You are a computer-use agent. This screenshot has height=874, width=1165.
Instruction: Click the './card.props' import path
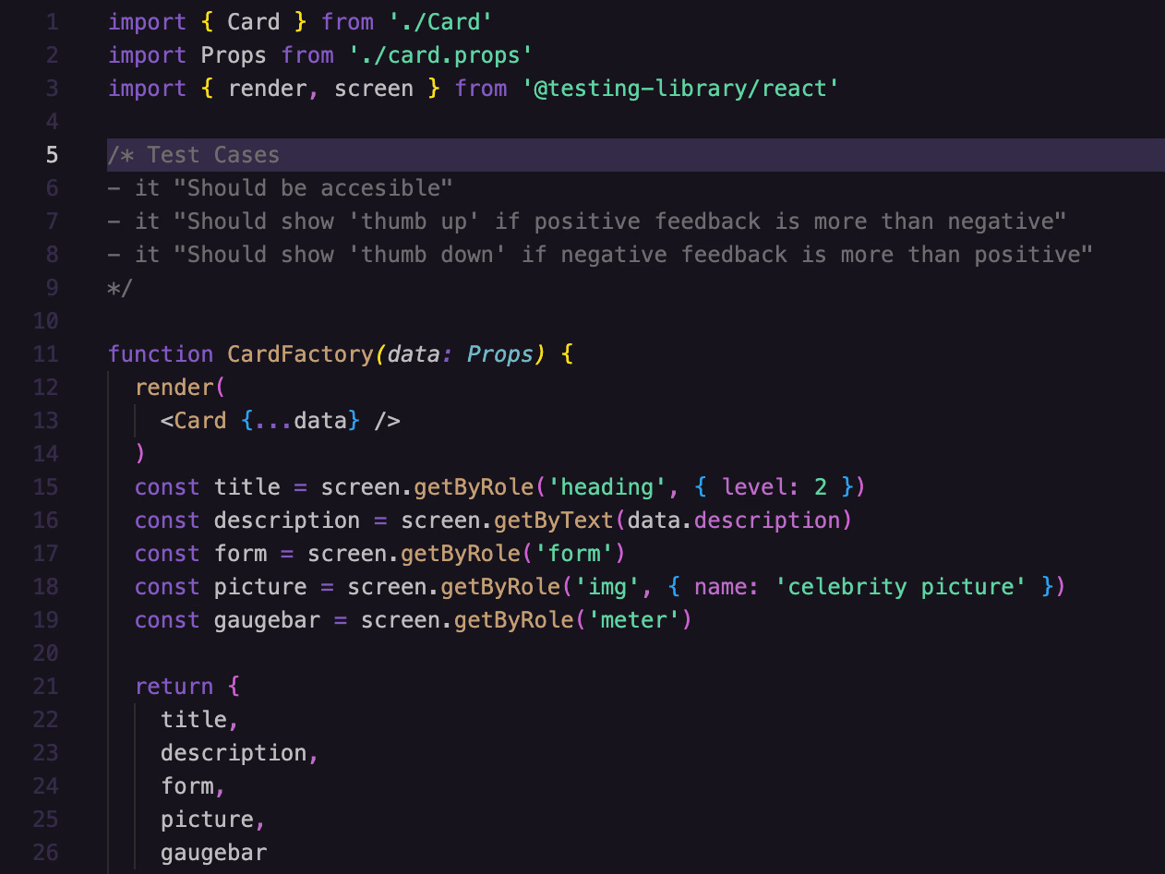(x=441, y=55)
